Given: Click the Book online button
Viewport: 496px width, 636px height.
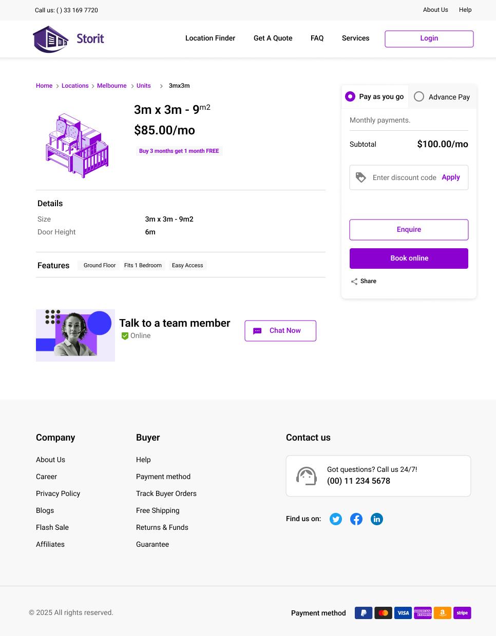Looking at the screenshot, I should pos(409,258).
